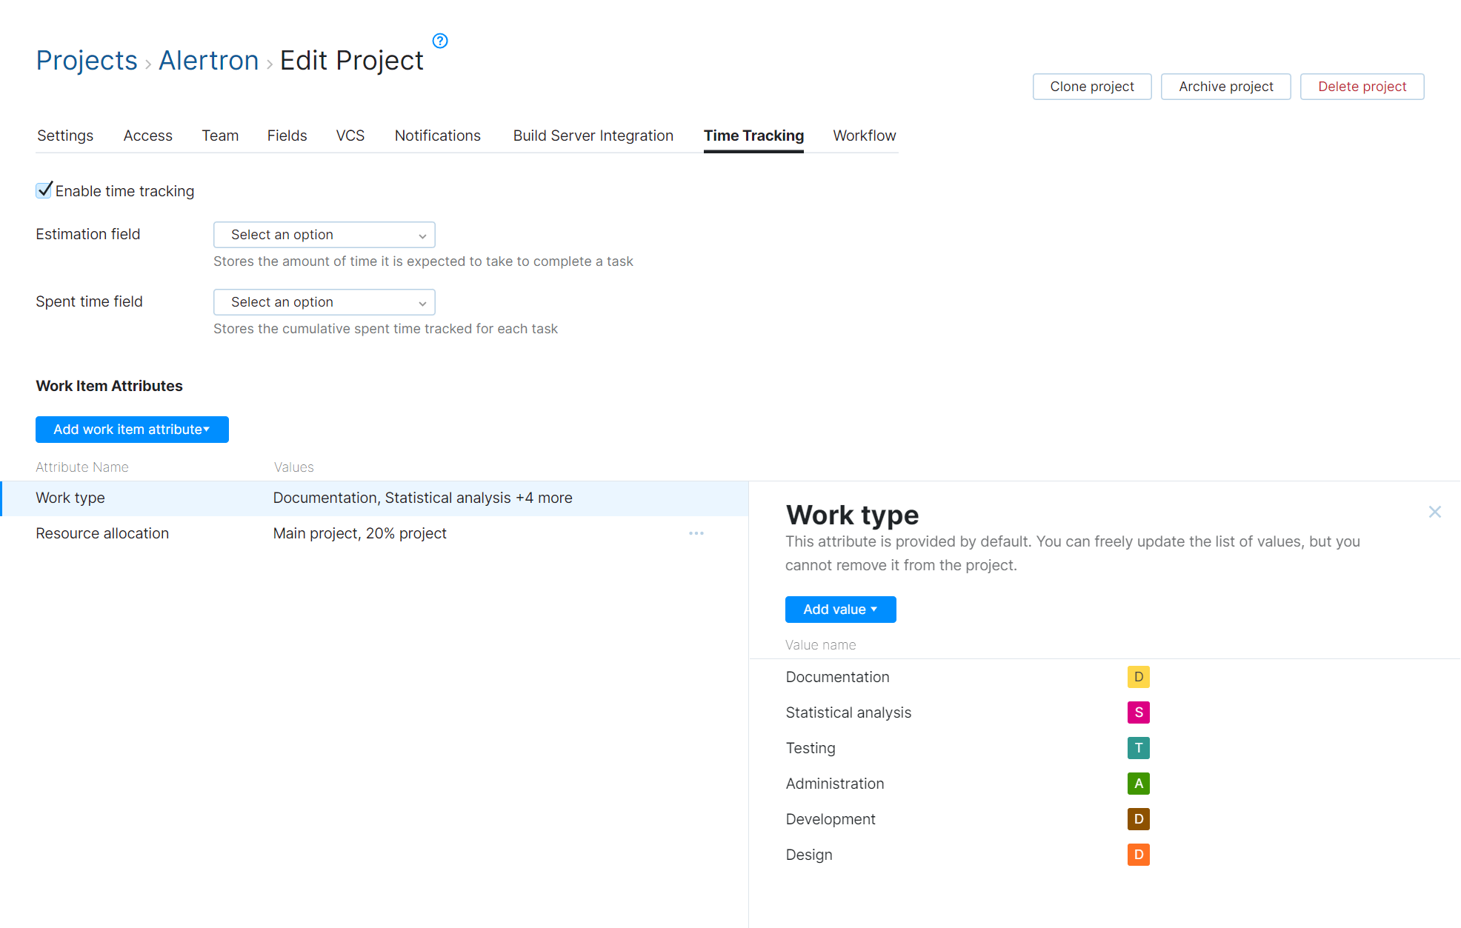
Task: Disable the Enable time tracking checkbox
Action: (44, 190)
